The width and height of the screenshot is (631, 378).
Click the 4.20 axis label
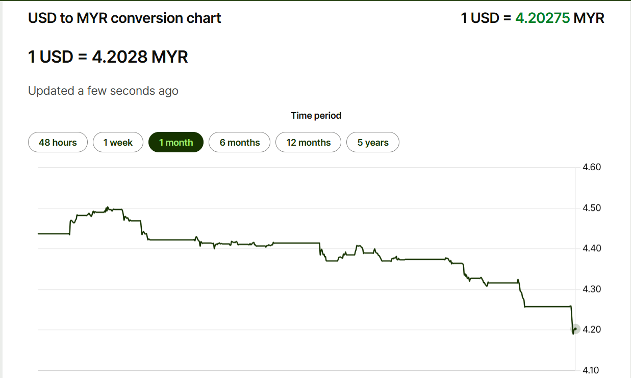592,330
